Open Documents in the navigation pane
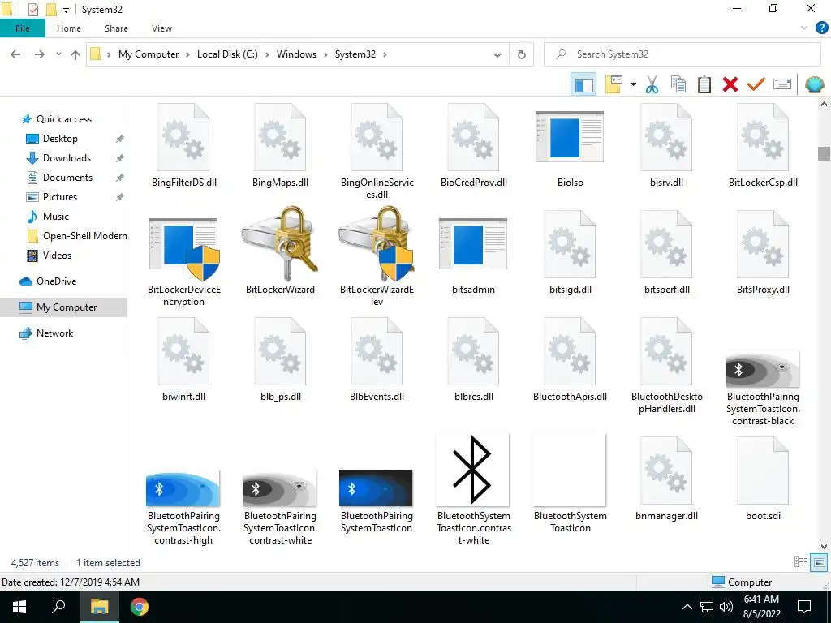Viewport: 831px width, 623px height. pos(67,178)
